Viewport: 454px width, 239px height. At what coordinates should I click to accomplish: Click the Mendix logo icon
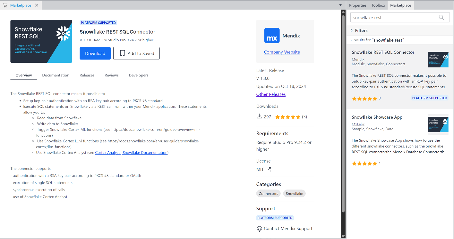[x=272, y=36]
